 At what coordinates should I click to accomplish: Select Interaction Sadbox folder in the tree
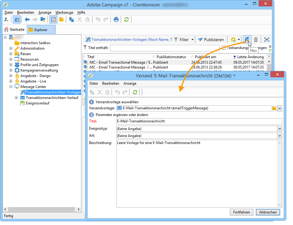click(x=35, y=43)
